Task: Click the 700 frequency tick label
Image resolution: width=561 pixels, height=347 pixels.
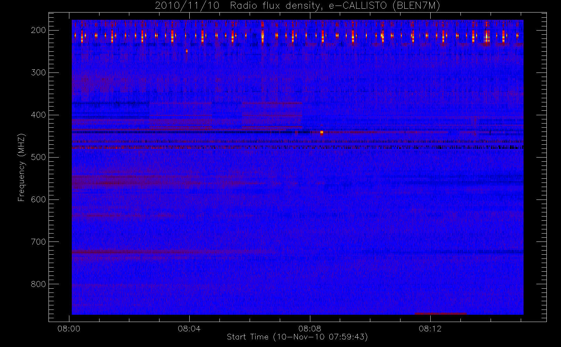Action: (38, 242)
